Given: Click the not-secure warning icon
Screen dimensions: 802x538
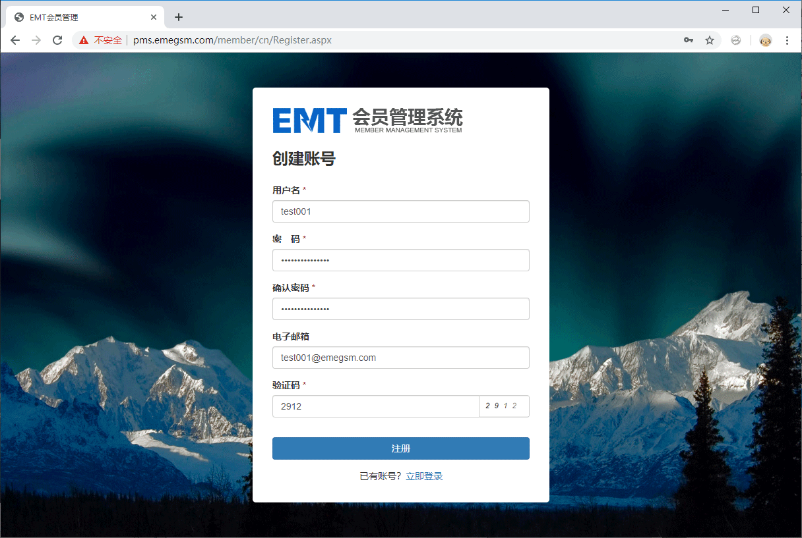Looking at the screenshot, I should coord(84,40).
